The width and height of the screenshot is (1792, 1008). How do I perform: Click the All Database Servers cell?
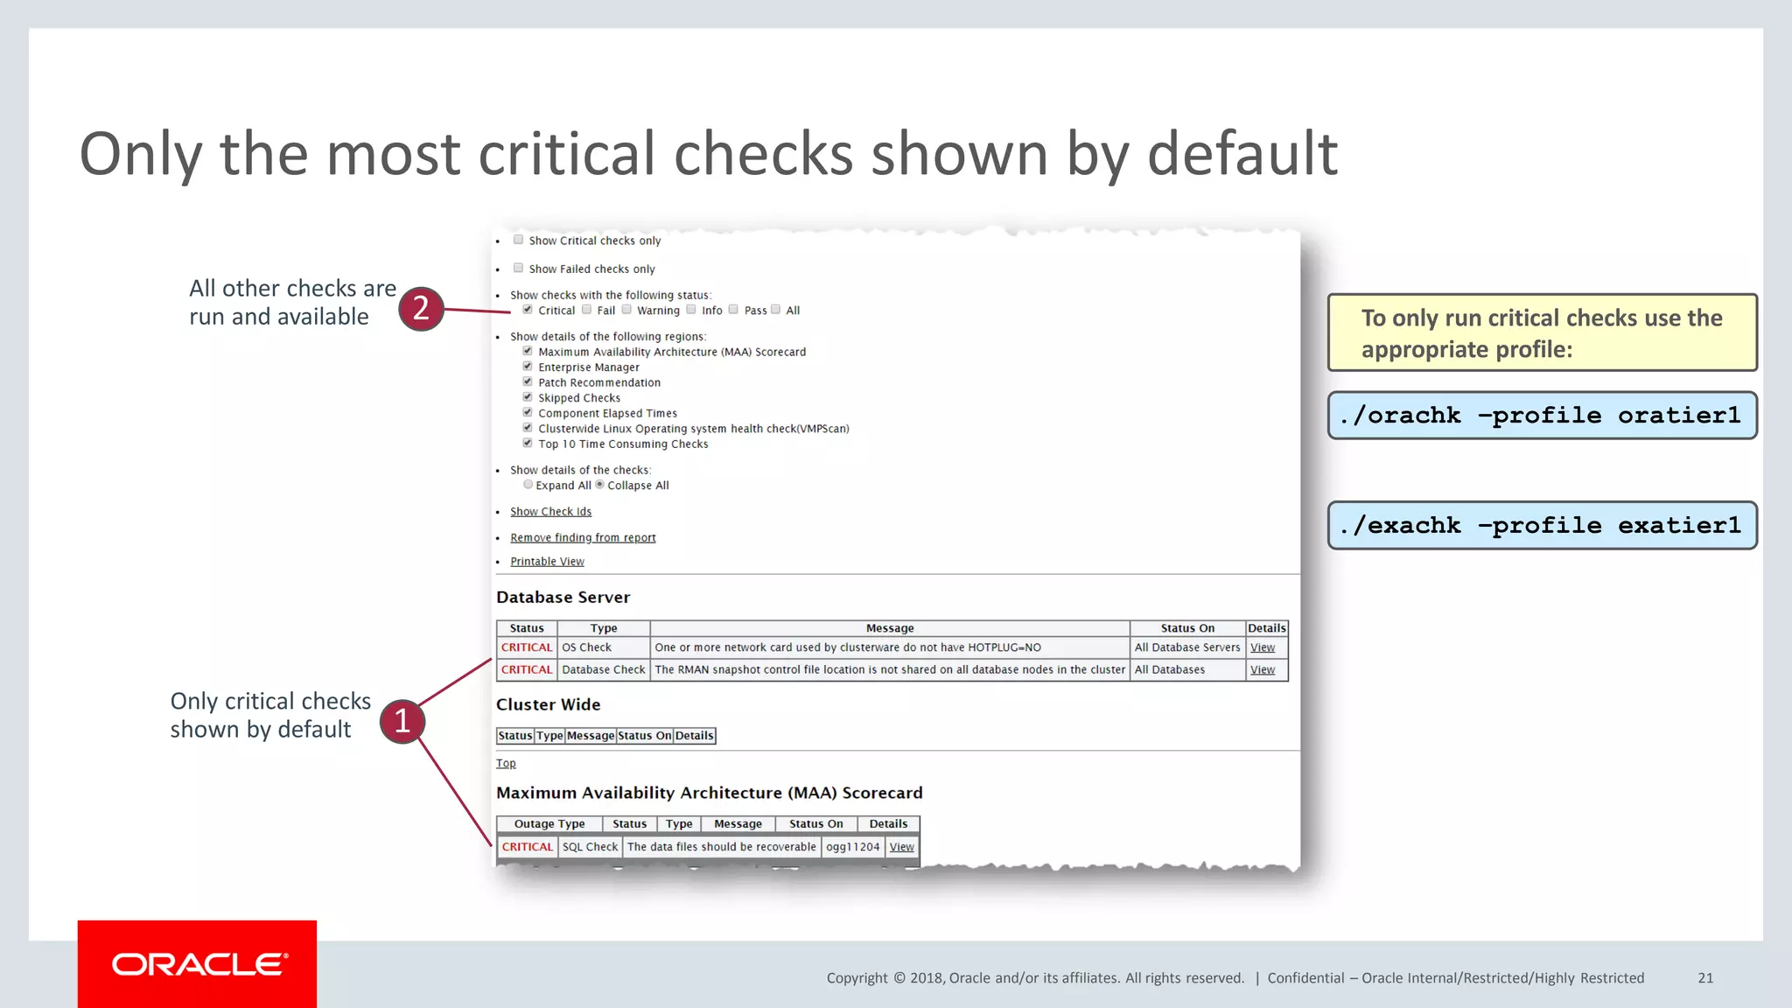click(x=1187, y=647)
